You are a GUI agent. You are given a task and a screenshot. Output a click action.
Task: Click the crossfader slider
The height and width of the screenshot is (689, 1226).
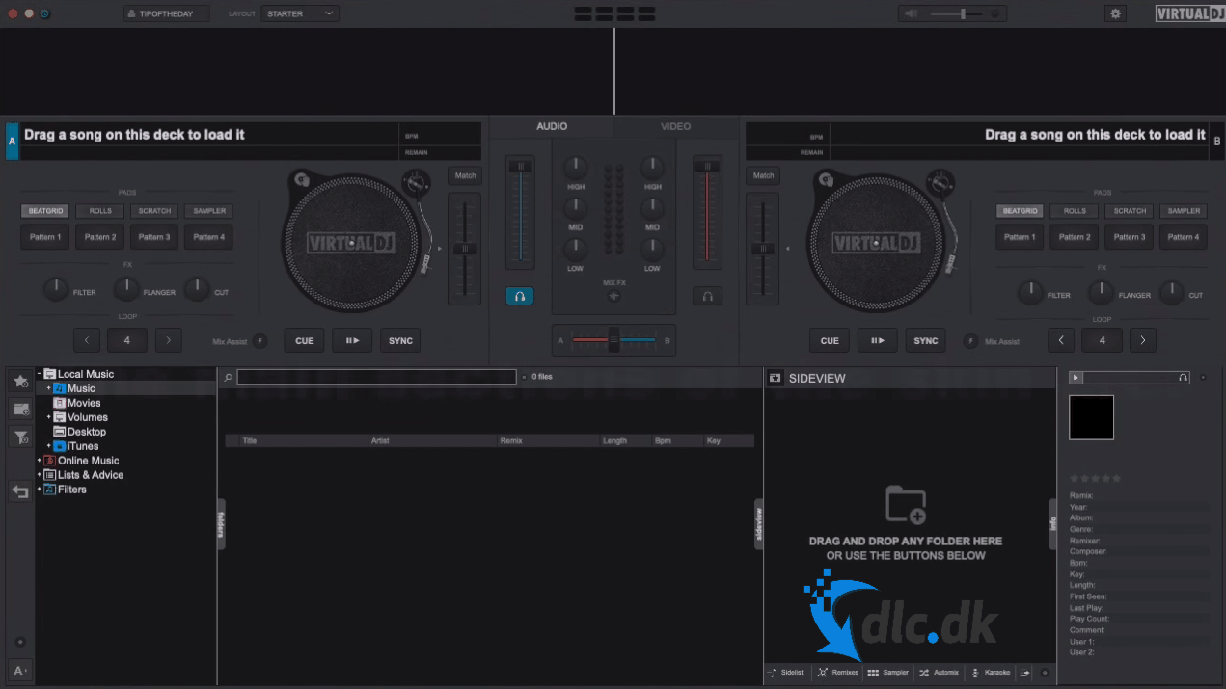point(613,340)
